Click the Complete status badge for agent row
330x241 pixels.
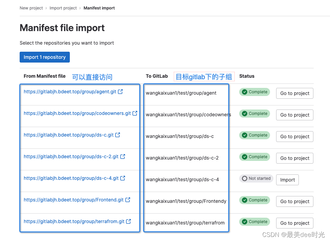[x=254, y=92]
